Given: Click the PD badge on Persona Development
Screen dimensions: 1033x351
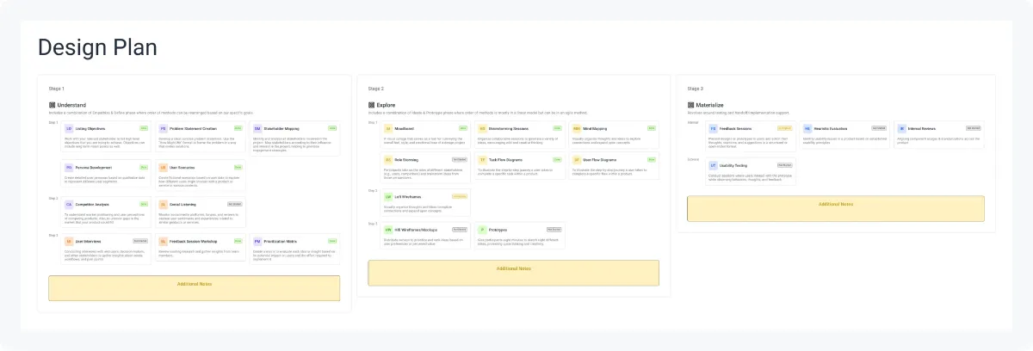Looking at the screenshot, I should point(69,168).
